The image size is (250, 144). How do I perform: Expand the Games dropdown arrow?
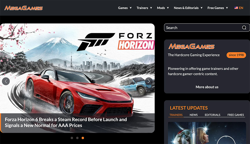click(x=130, y=8)
